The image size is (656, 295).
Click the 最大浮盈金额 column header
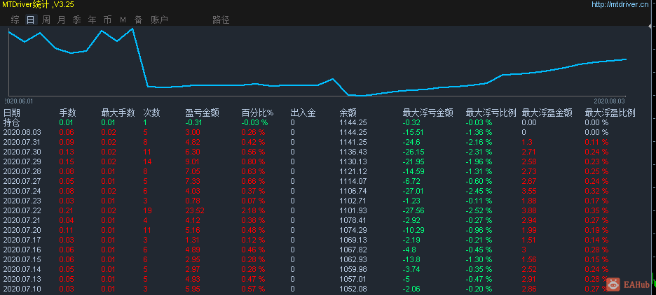pyautogui.click(x=547, y=113)
